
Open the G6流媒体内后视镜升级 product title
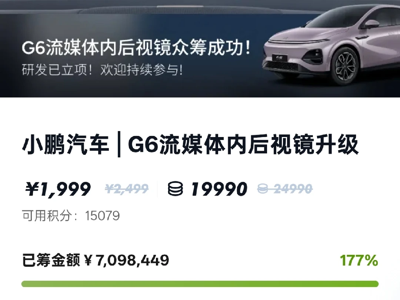(243, 145)
